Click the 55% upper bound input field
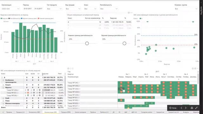 107,39
